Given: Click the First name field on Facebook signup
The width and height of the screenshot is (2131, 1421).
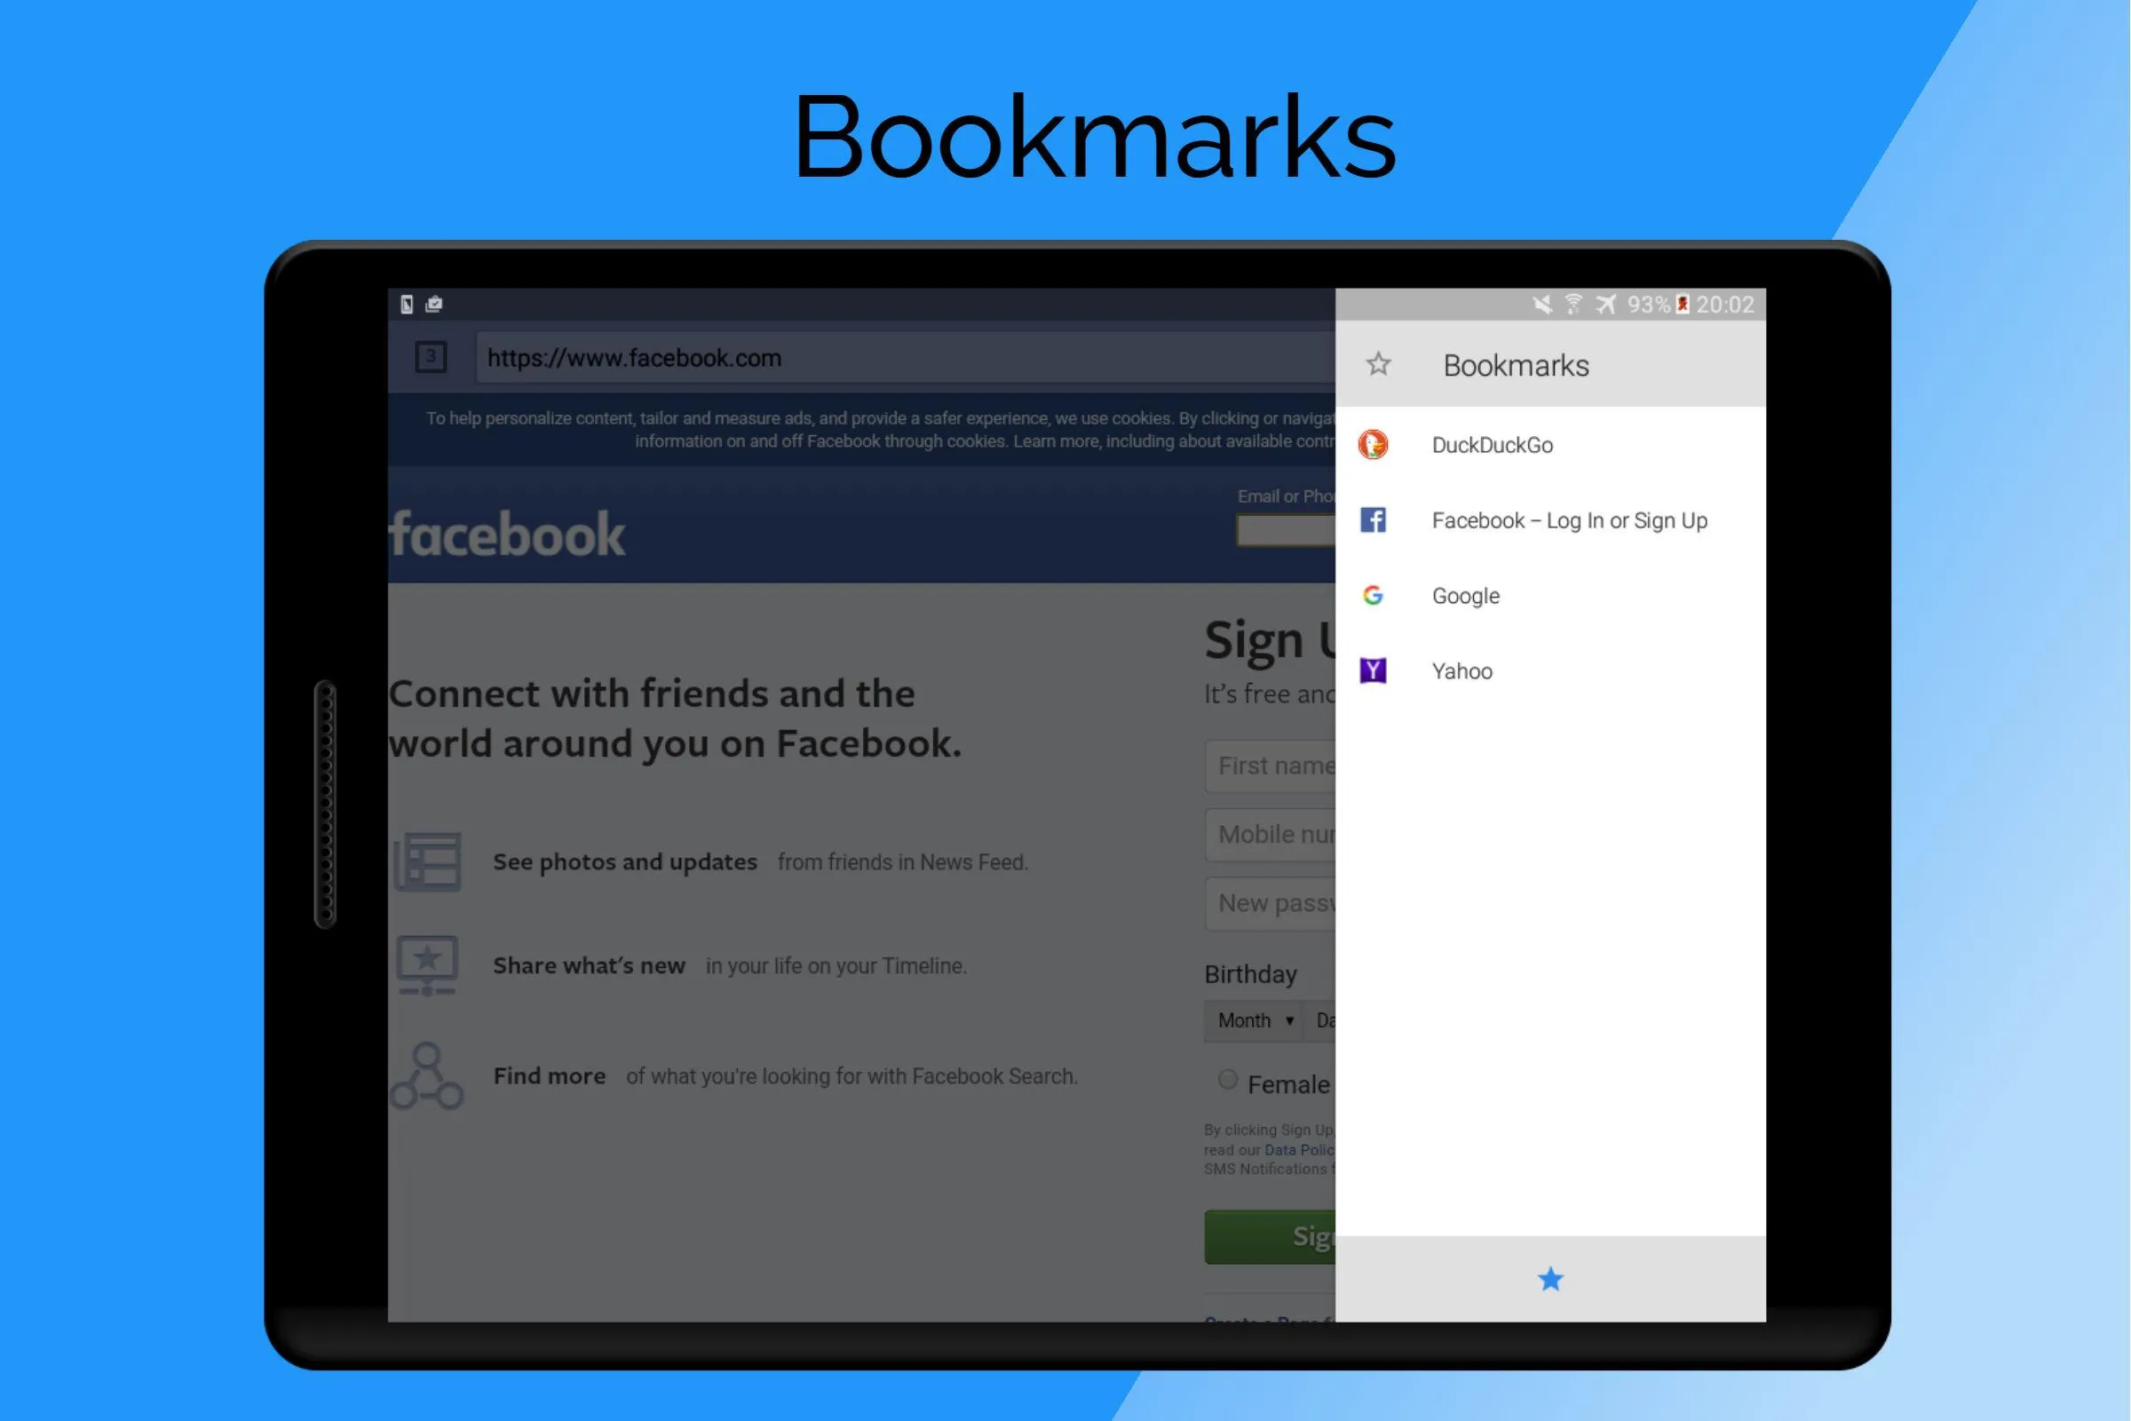Looking at the screenshot, I should coord(1269,766).
